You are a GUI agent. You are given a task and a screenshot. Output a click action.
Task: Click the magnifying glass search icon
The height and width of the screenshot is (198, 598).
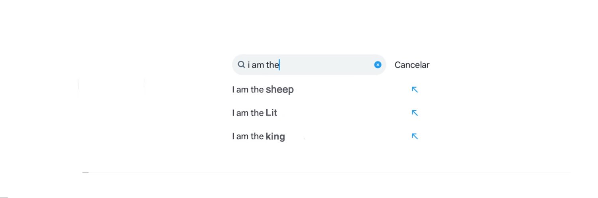click(x=241, y=65)
